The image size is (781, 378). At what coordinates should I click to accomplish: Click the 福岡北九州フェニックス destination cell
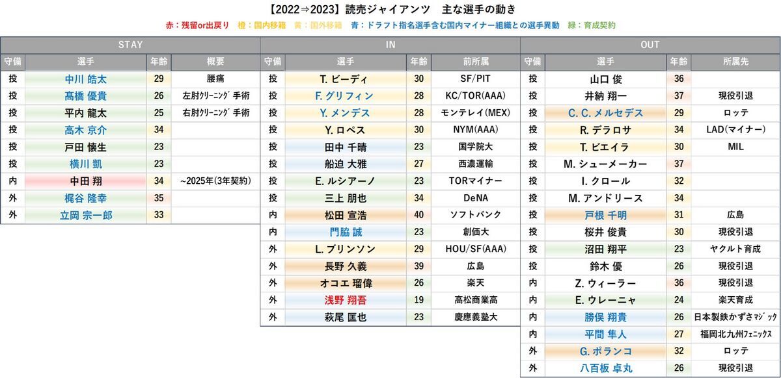[x=735, y=334]
